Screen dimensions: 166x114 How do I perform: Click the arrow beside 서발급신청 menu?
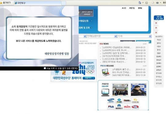[92, 21]
